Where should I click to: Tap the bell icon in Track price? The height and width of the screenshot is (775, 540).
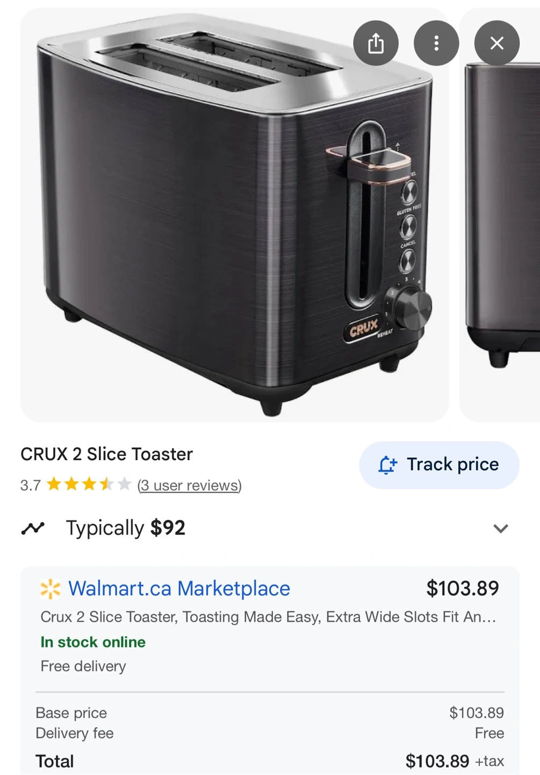[x=387, y=465]
